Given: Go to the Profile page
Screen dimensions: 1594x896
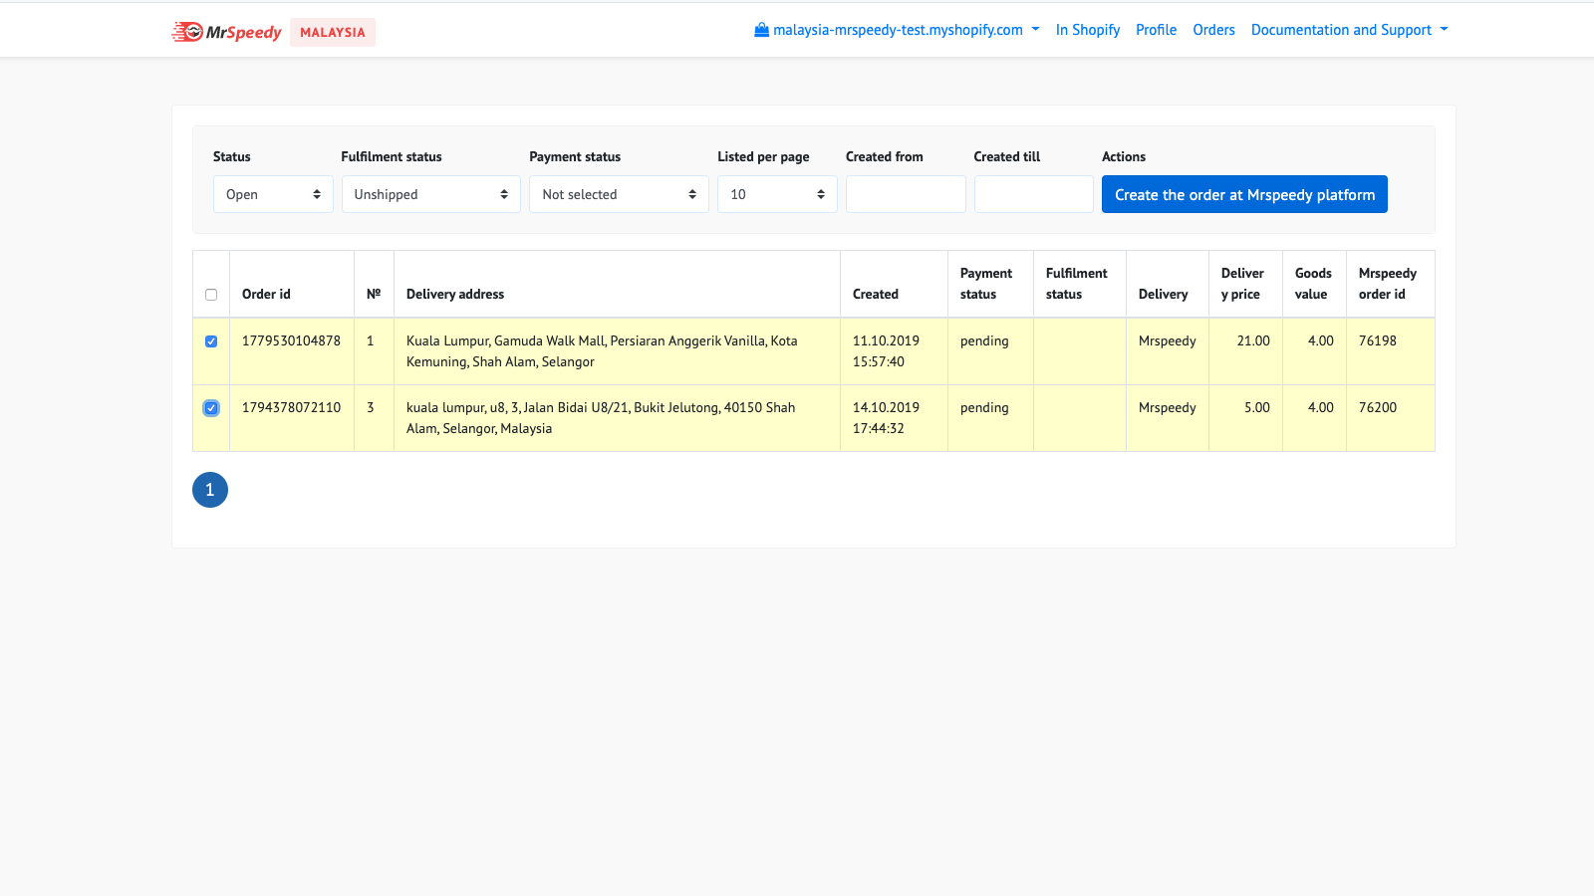Looking at the screenshot, I should click(1156, 30).
